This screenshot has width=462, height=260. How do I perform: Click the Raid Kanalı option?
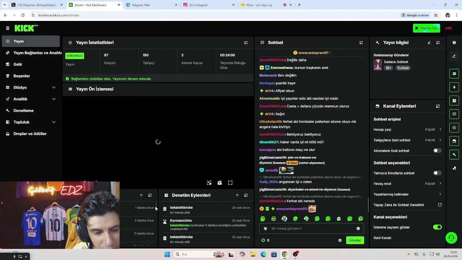382,238
